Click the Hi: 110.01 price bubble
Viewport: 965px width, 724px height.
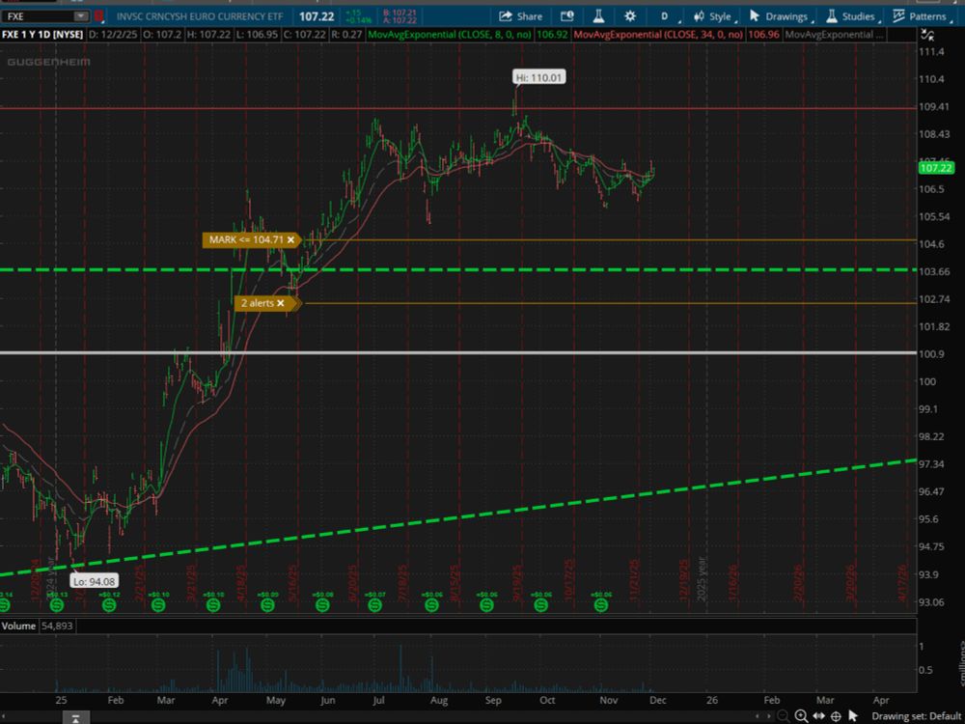tap(538, 77)
